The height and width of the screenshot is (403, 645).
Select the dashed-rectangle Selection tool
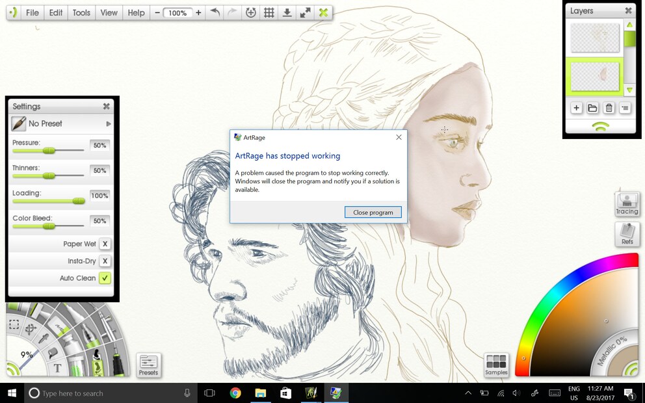pyautogui.click(x=14, y=324)
